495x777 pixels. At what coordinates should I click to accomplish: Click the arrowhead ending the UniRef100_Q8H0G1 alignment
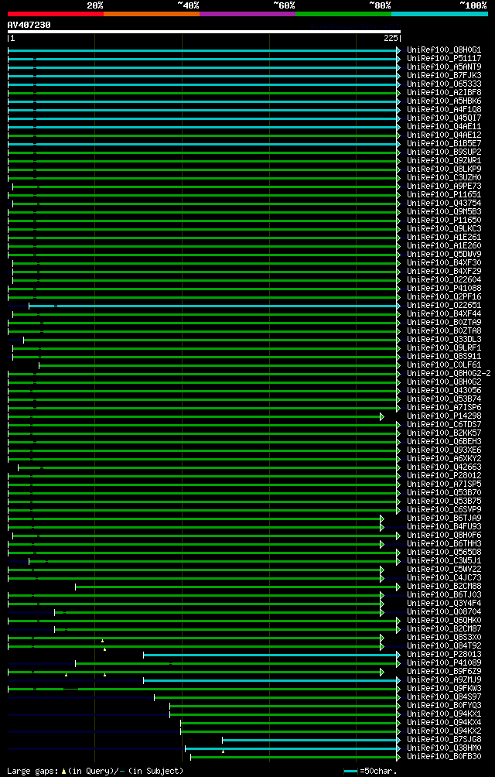coord(398,50)
